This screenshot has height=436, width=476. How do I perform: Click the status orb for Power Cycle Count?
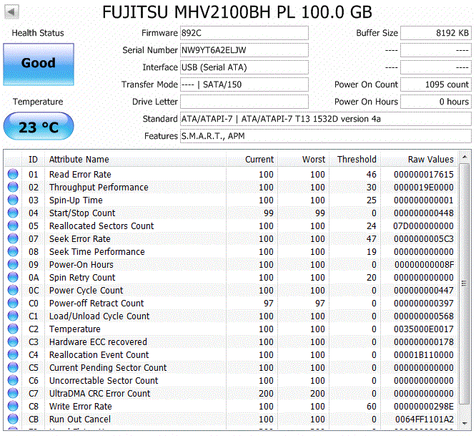coord(13,290)
